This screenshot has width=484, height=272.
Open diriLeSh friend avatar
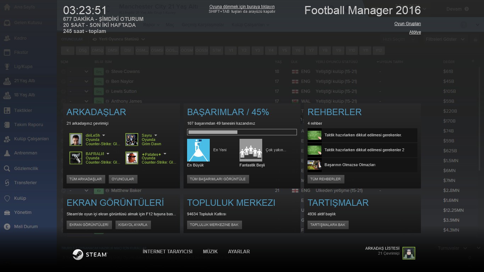(x=76, y=140)
